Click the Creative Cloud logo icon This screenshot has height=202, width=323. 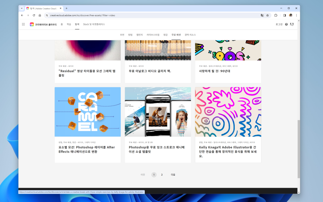click(32, 24)
